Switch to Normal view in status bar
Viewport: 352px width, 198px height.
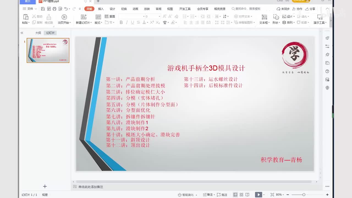click(235, 195)
